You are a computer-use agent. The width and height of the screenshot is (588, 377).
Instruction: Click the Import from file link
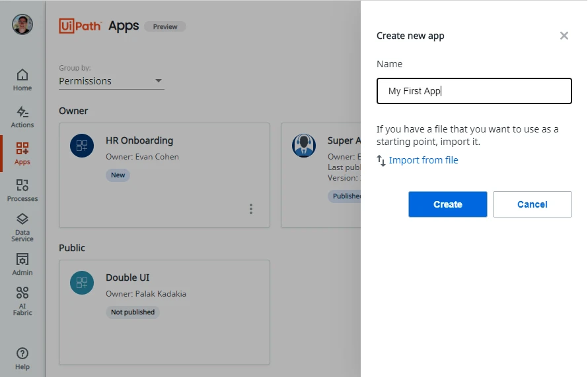coord(423,160)
